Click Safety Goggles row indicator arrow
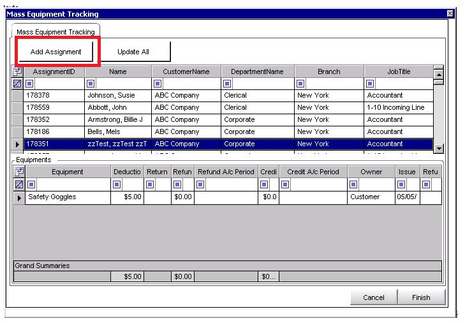 pyautogui.click(x=19, y=198)
